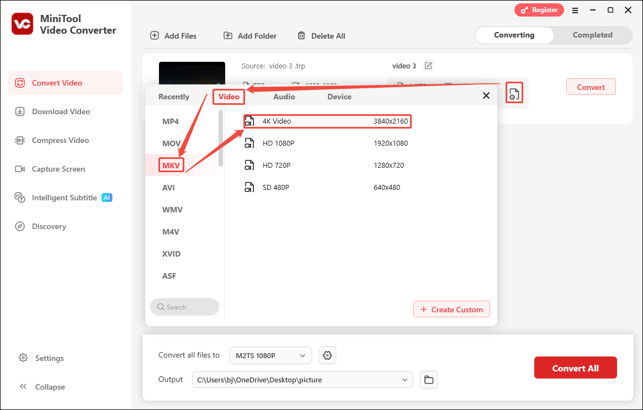This screenshot has height=410, width=643.
Task: Click Add Folder
Action: tap(249, 36)
